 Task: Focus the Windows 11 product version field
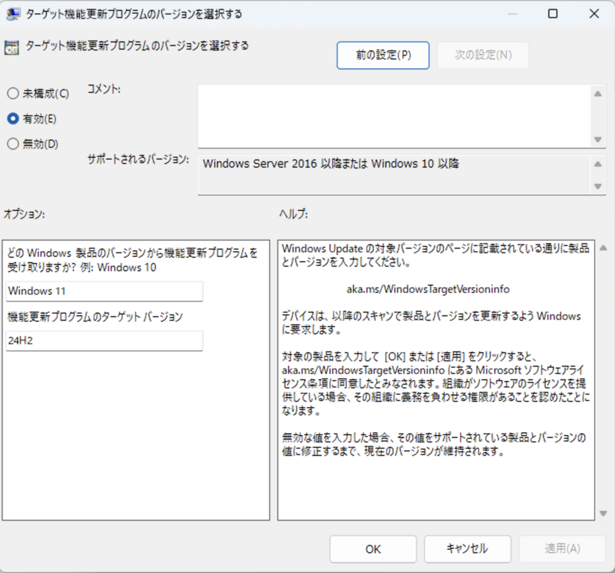(105, 291)
